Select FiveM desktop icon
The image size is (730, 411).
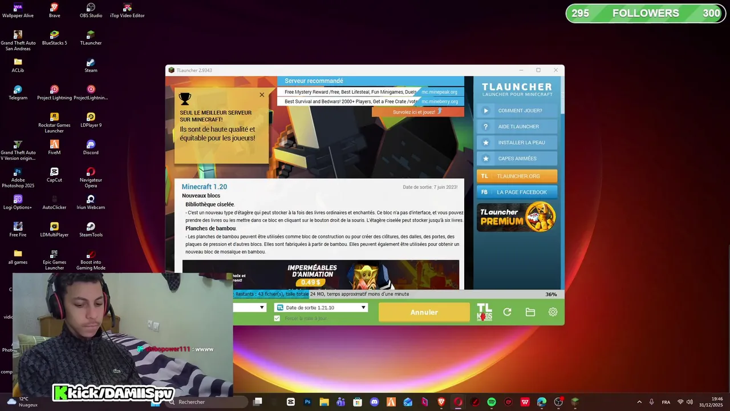[54, 147]
